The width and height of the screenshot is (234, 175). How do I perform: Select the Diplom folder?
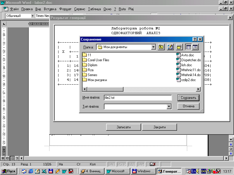[90, 65]
